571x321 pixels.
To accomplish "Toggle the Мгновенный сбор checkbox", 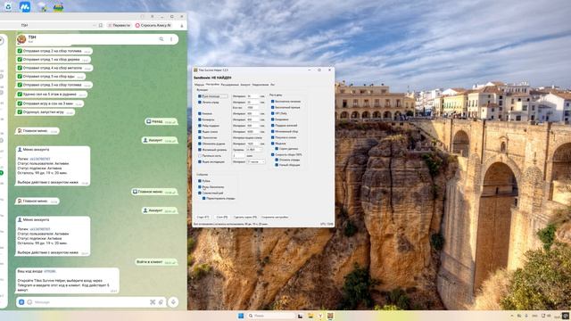I will coord(272,131).
